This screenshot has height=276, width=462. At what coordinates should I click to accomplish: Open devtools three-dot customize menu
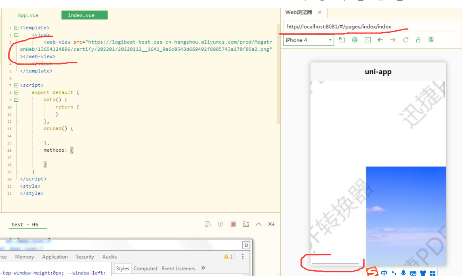pyautogui.click(x=243, y=257)
